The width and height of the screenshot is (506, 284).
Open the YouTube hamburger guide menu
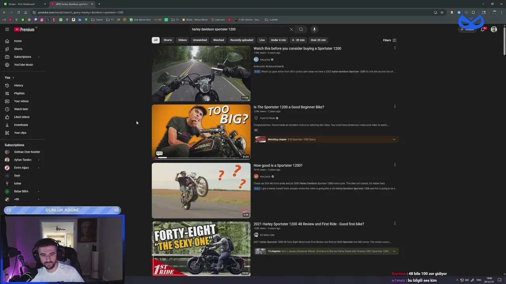7,29
